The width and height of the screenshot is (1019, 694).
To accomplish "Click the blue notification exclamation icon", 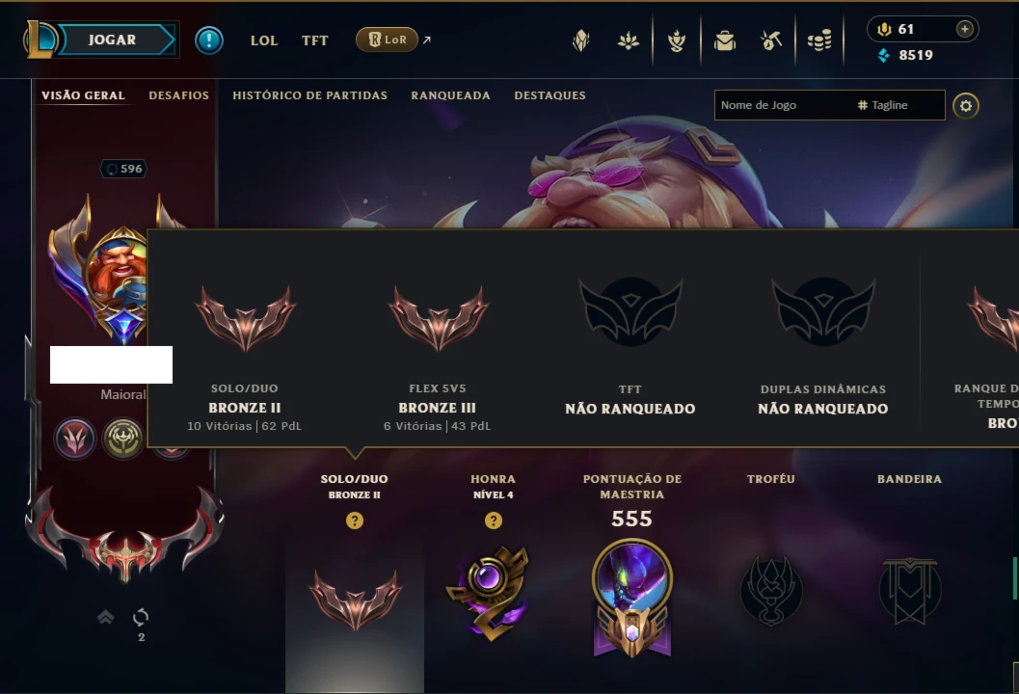I will 209,40.
